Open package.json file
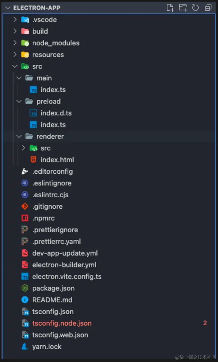 (x=53, y=288)
